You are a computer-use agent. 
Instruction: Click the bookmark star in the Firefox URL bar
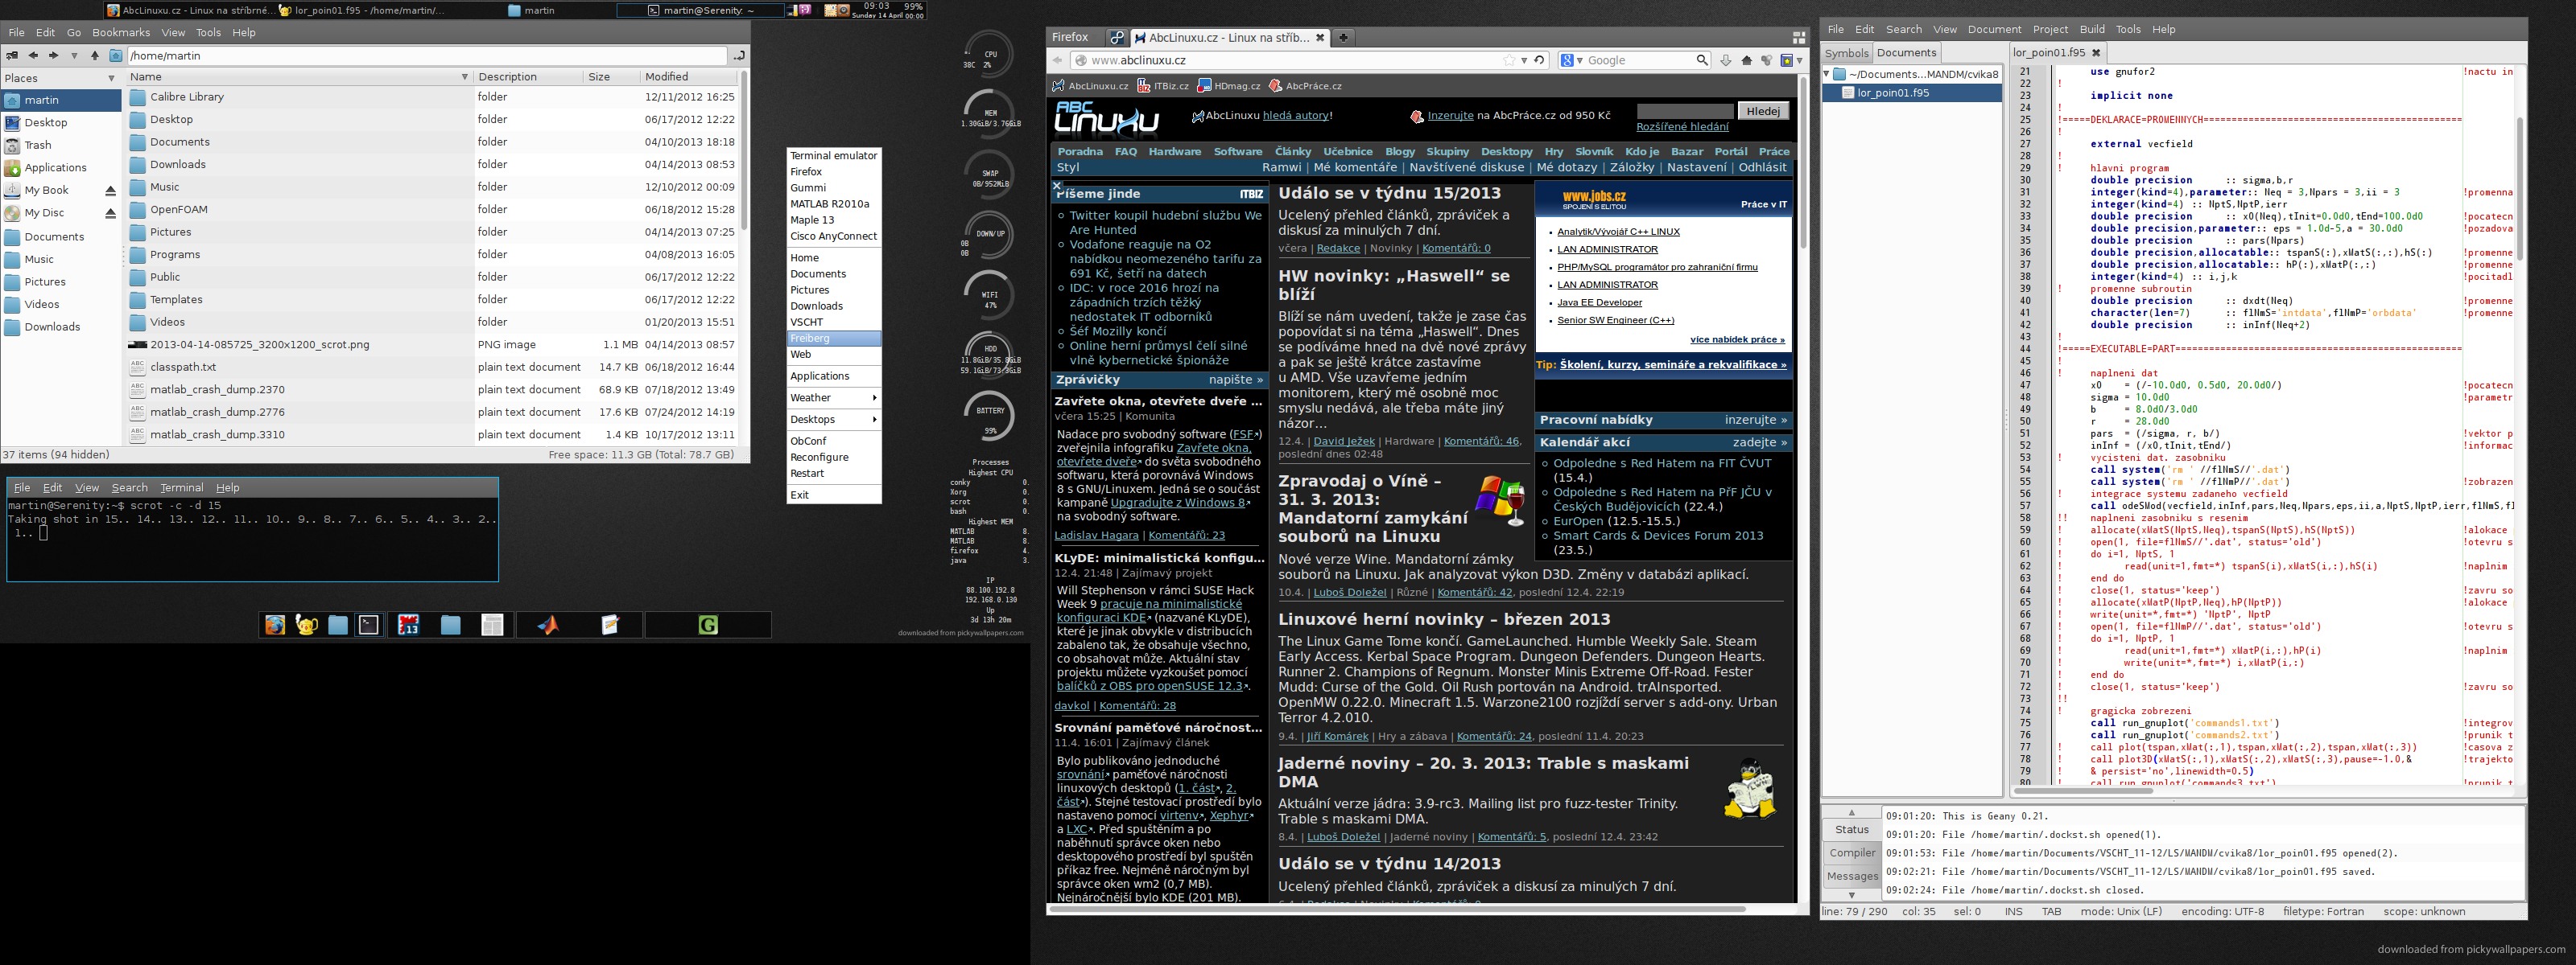(x=1509, y=61)
